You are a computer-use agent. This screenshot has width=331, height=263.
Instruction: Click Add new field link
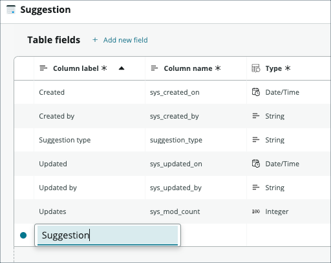coord(125,40)
